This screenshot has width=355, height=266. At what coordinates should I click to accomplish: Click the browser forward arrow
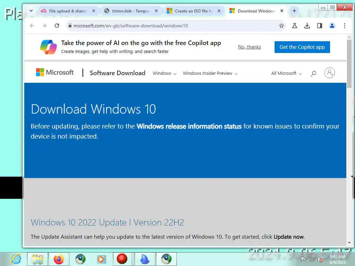point(44,26)
